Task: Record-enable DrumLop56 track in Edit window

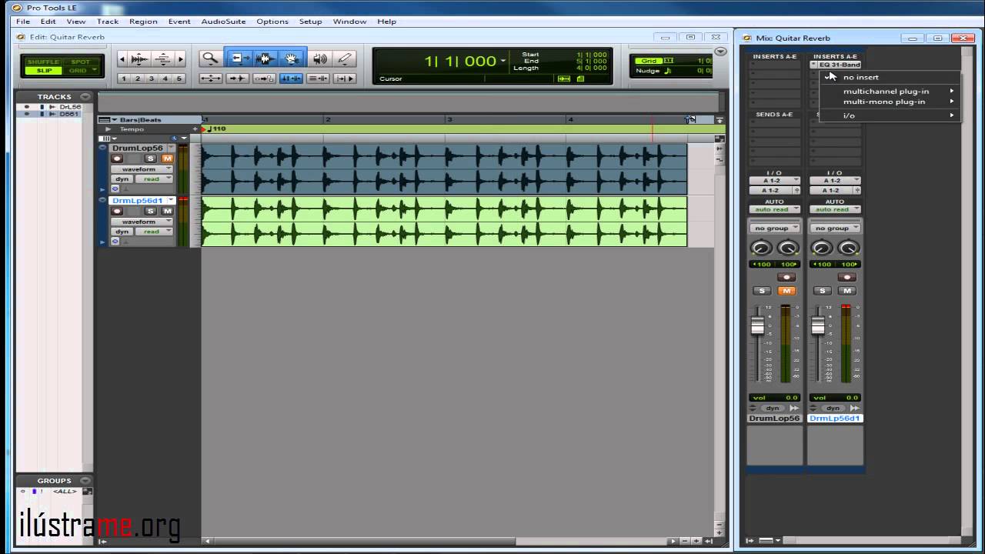Action: [118, 159]
